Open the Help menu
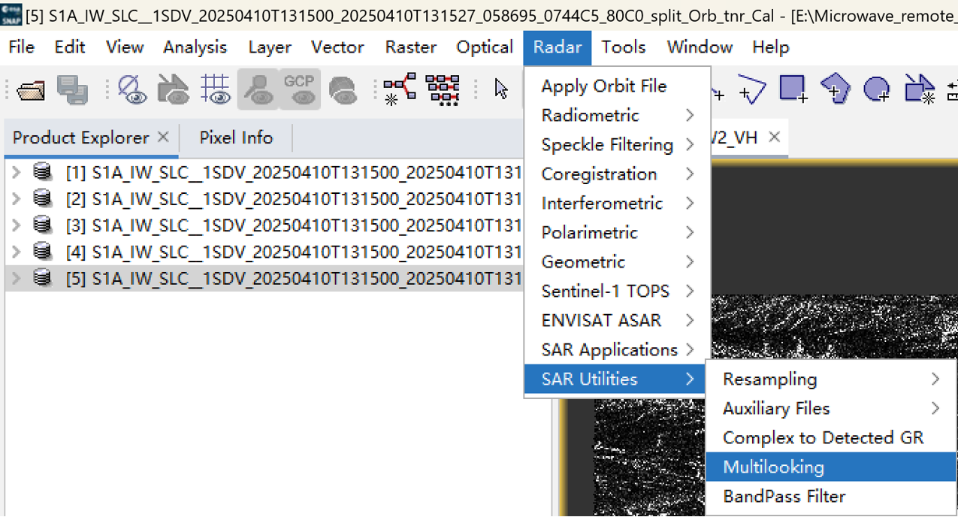 pos(770,47)
